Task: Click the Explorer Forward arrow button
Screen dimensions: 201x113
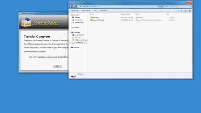Action: click(x=74, y=7)
